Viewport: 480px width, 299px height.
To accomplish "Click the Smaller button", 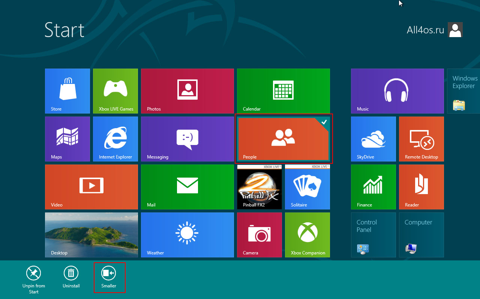I will coord(109,277).
